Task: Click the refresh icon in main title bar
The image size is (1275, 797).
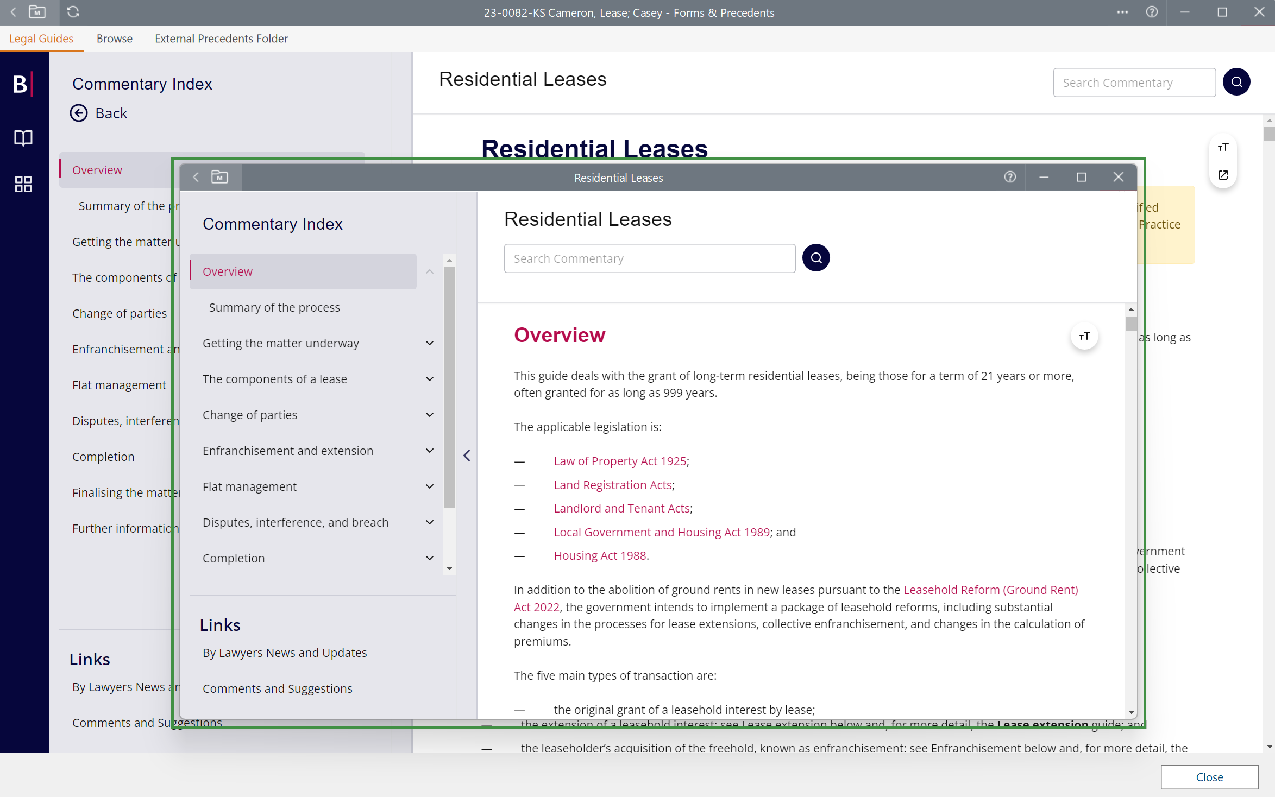Action: (73, 12)
